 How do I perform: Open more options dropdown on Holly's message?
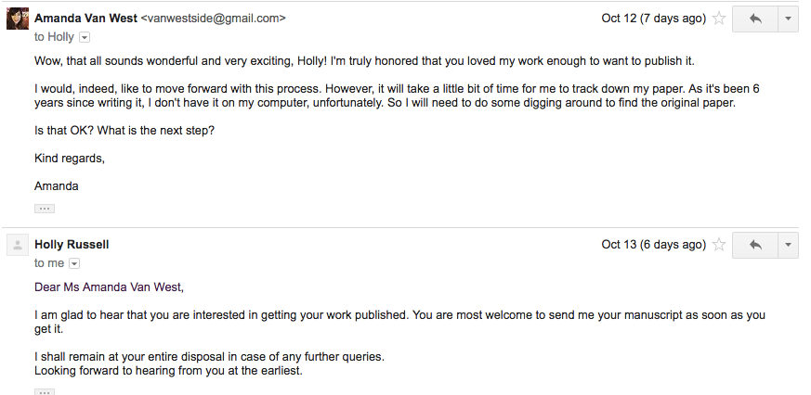pos(788,245)
